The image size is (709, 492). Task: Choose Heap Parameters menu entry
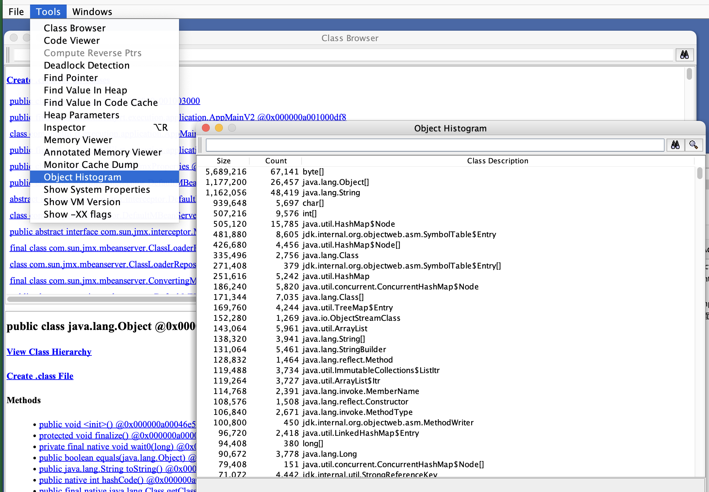[81, 115]
